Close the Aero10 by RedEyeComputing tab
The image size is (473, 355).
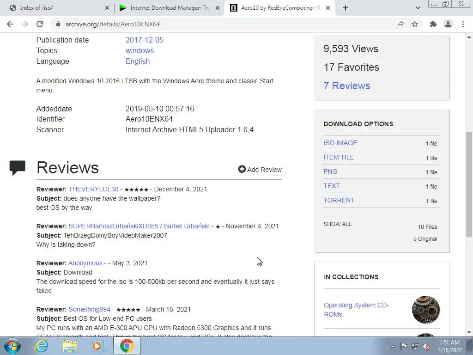pyautogui.click(x=328, y=8)
